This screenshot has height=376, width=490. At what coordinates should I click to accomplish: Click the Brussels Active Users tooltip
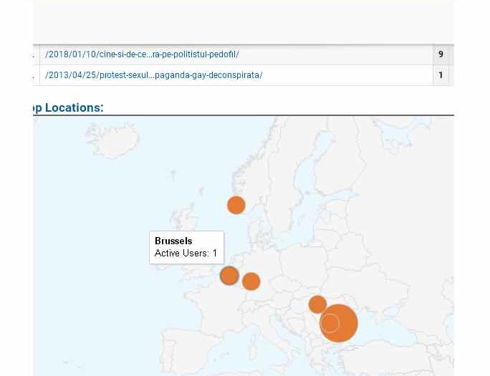[186, 247]
